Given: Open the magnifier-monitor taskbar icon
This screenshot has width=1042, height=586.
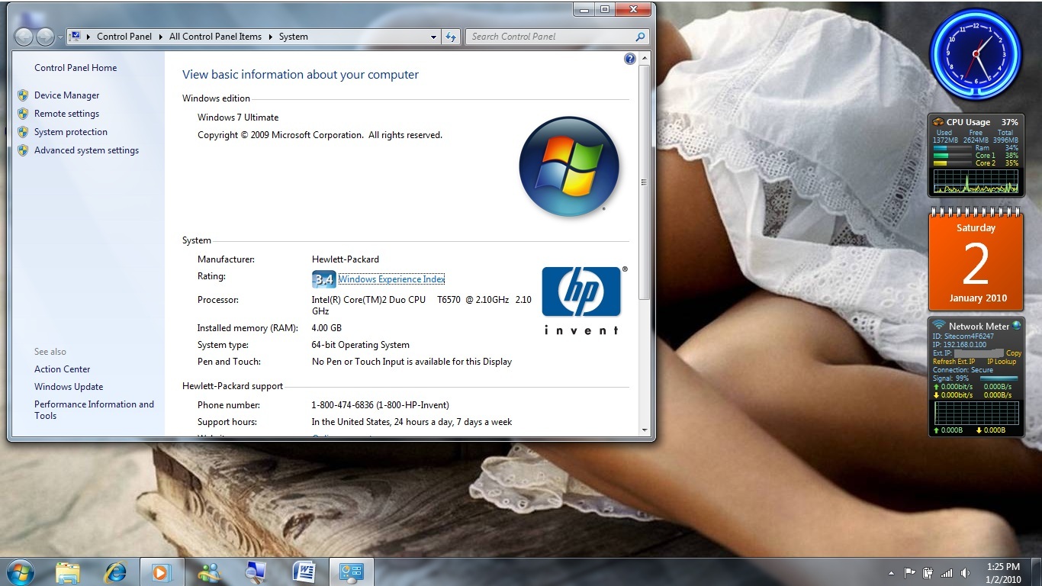Looking at the screenshot, I should tap(256, 572).
